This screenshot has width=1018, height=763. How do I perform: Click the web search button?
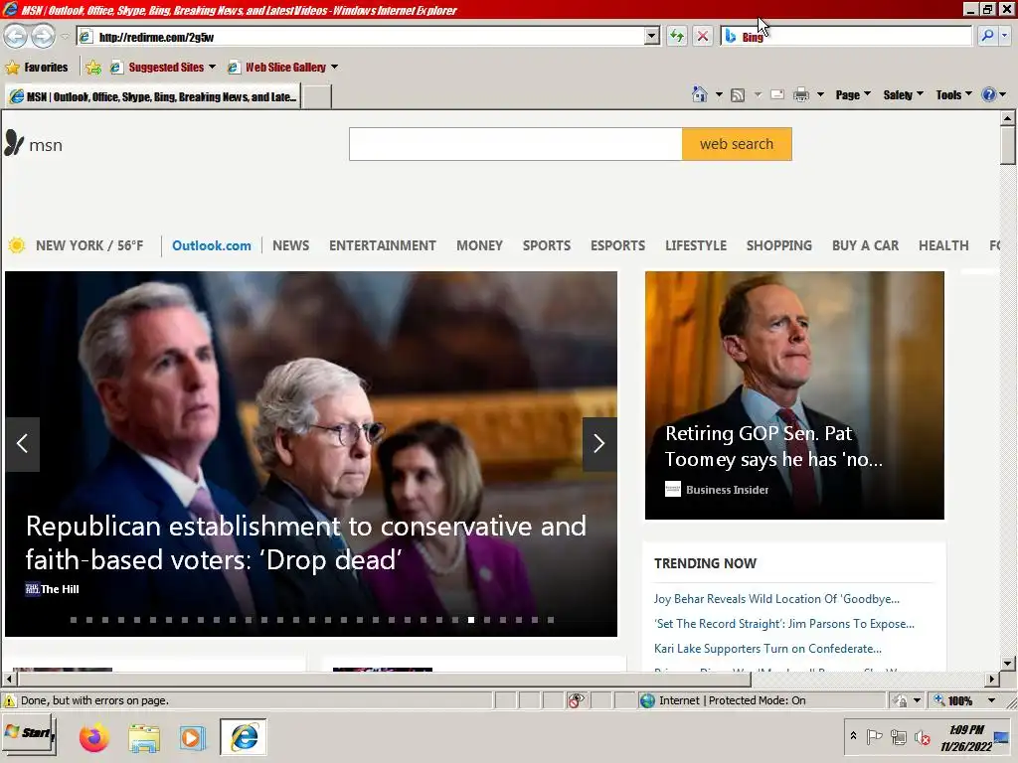pos(737,144)
